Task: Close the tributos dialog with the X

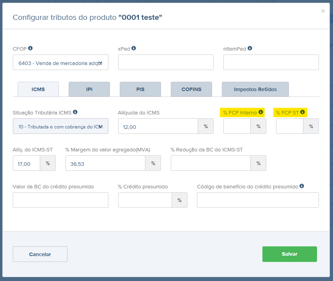Action: (x=323, y=11)
